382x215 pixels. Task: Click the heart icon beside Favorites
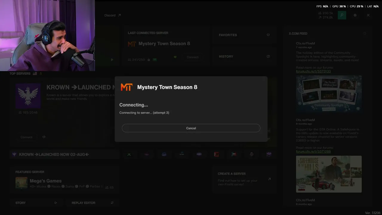(268, 35)
